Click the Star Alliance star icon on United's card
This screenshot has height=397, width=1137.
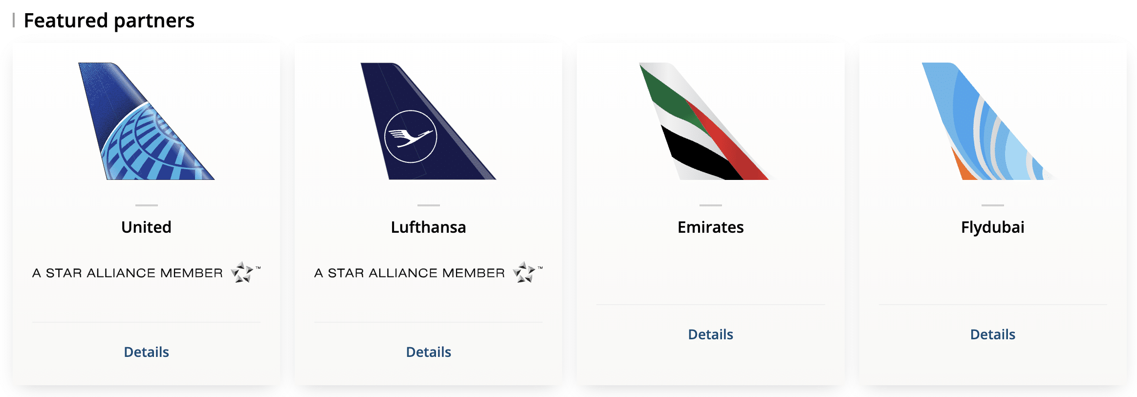click(242, 272)
